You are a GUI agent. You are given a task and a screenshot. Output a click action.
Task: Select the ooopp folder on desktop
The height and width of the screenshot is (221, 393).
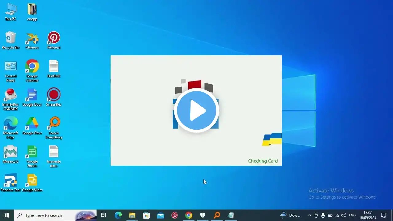(32, 12)
